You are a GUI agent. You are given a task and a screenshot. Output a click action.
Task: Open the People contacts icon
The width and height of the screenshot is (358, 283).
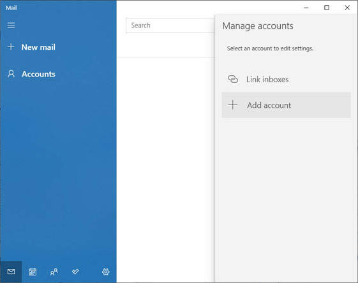(x=54, y=272)
